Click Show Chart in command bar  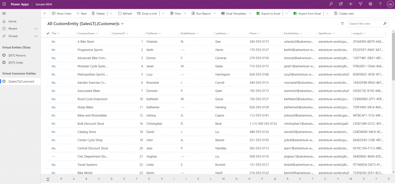(61, 13)
